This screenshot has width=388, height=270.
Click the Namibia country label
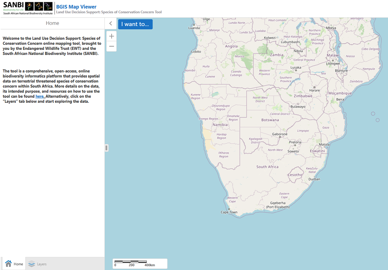coord(220,125)
